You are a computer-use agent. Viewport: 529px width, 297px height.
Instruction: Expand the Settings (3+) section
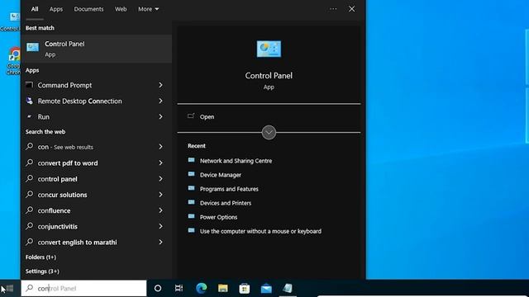(42, 271)
